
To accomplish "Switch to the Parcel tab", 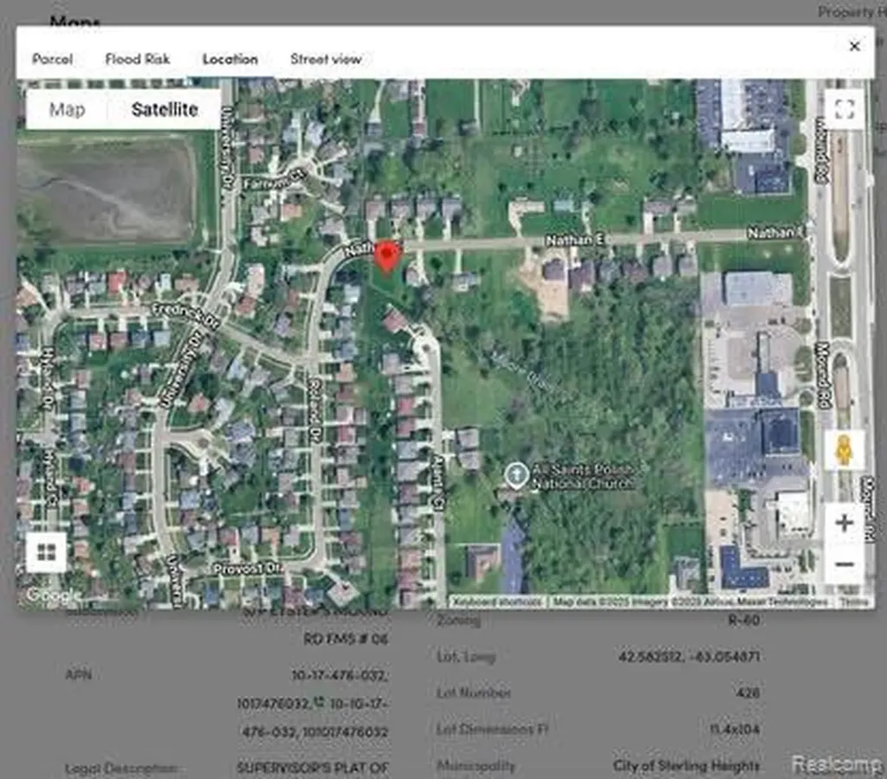I will [52, 59].
